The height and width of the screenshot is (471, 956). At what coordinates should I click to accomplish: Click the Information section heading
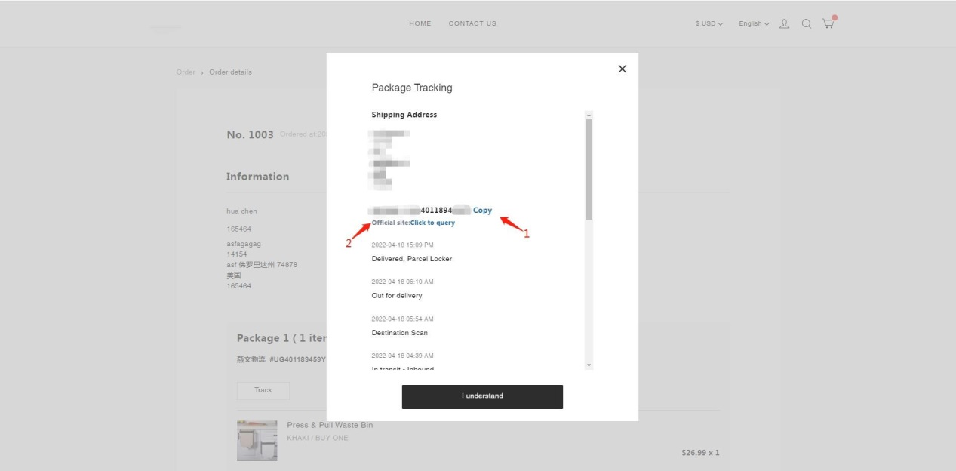tap(257, 177)
